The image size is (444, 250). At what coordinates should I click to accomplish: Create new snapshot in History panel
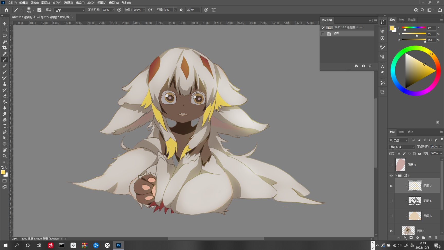pyautogui.click(x=364, y=66)
